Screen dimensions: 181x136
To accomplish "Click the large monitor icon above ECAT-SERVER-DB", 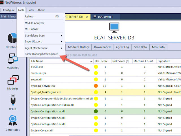I will click(115, 27).
